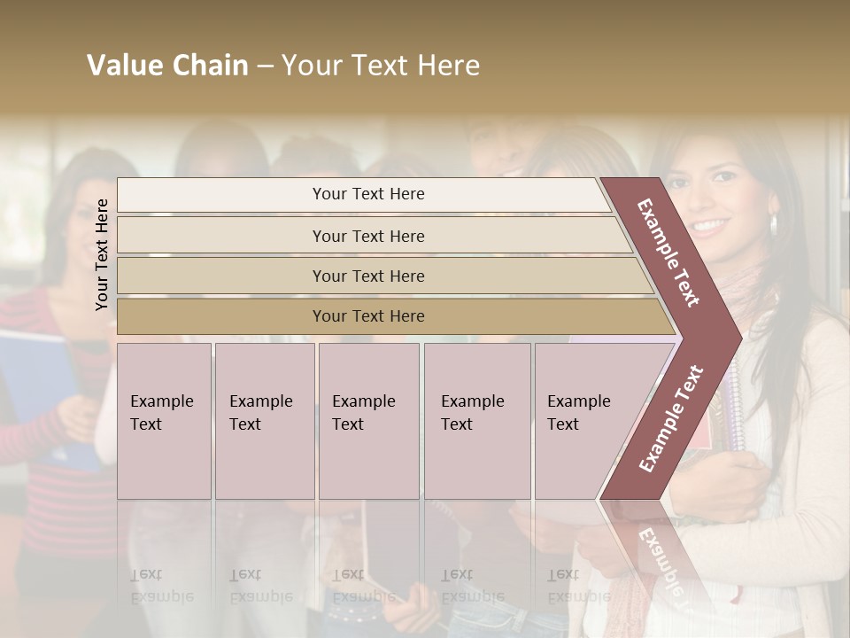This screenshot has width=850, height=638.
Task: Select the upper arrow segment "Example Text"
Action: point(669,253)
